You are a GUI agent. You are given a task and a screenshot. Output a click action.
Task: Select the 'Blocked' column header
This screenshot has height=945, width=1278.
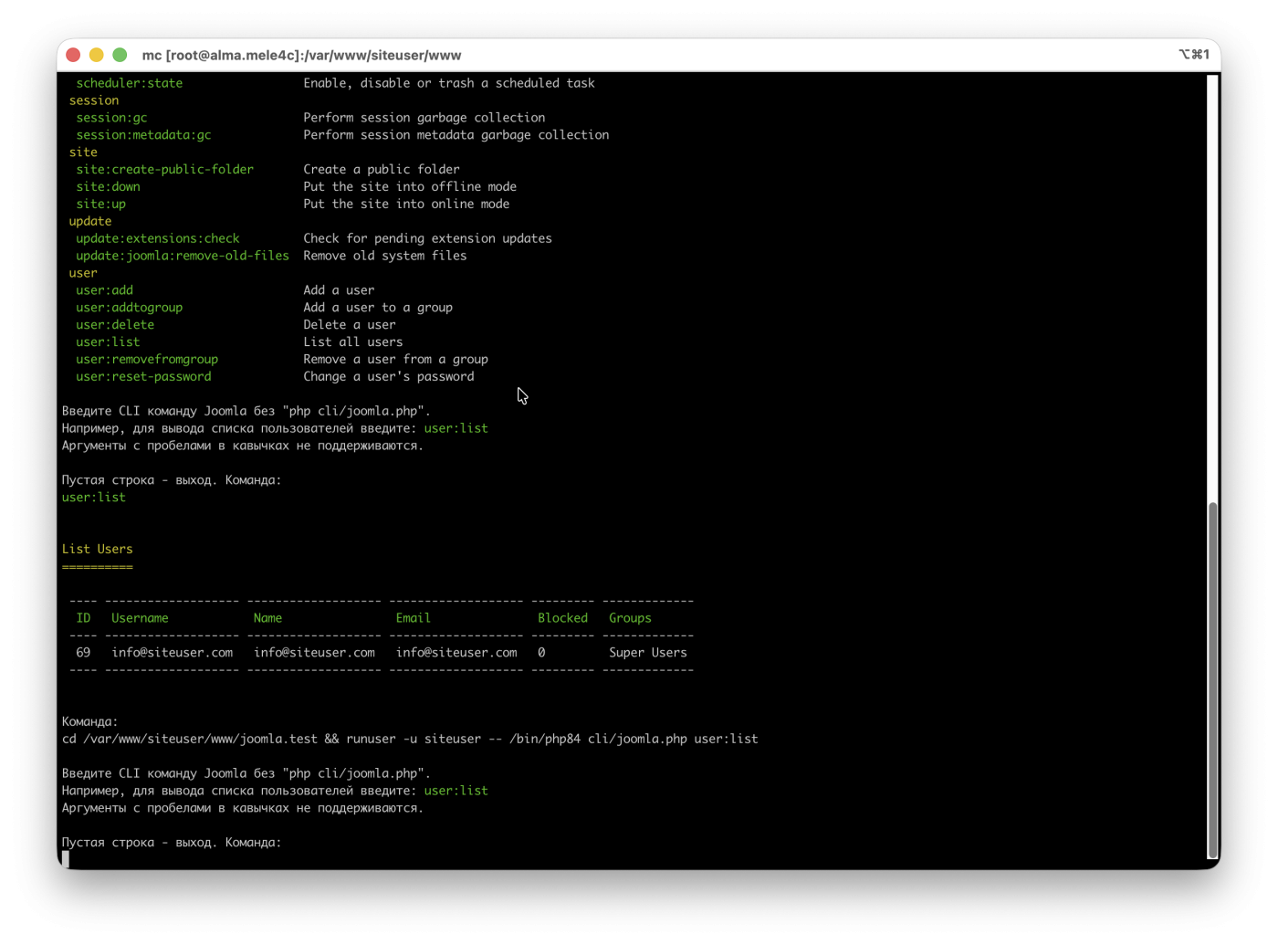tap(563, 619)
